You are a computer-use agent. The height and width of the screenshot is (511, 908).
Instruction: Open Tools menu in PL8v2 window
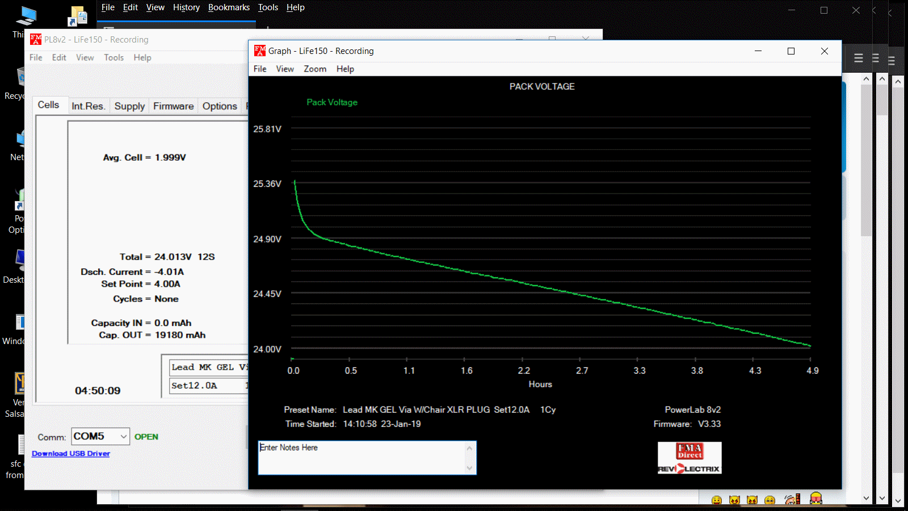pos(113,57)
